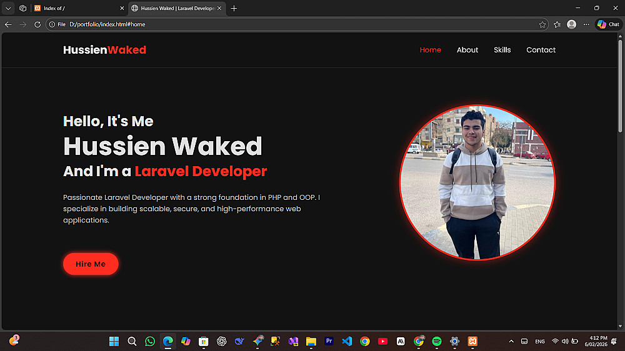Open the browser profile avatar
Screen dimensions: 625x351
point(572,24)
